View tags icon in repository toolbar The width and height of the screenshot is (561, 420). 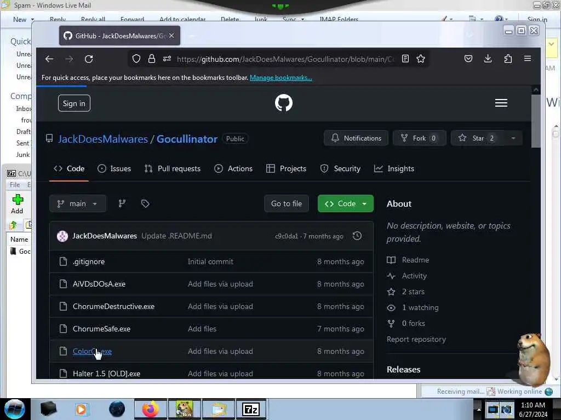click(x=145, y=203)
